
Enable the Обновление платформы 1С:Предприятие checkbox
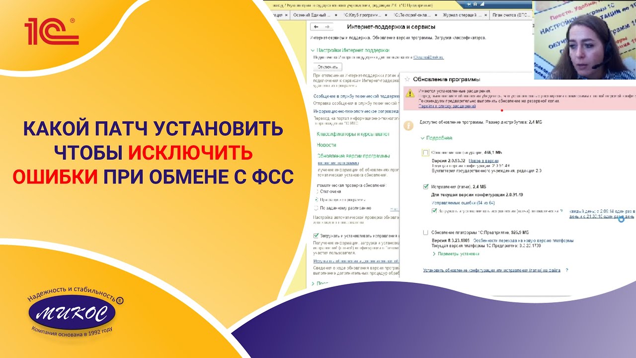tap(425, 232)
